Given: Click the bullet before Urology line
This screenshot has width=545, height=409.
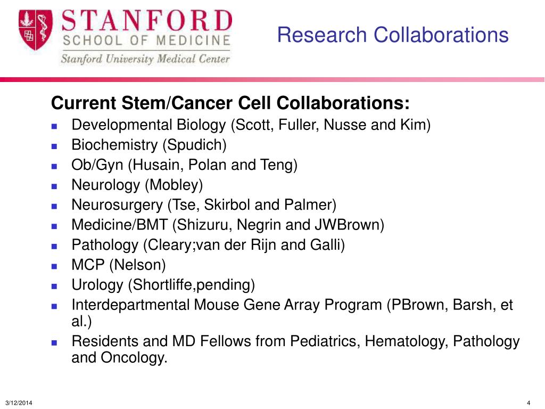Looking at the screenshot, I should (x=54, y=287).
